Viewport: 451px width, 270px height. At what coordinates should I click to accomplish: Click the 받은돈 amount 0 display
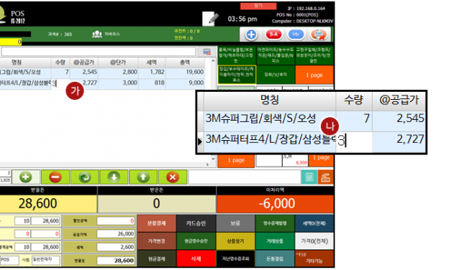pyautogui.click(x=157, y=204)
